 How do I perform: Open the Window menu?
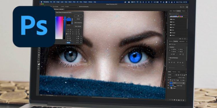(x=90, y=2)
